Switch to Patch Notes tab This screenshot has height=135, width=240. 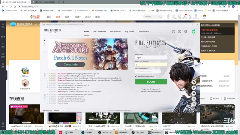pyautogui.click(x=115, y=31)
